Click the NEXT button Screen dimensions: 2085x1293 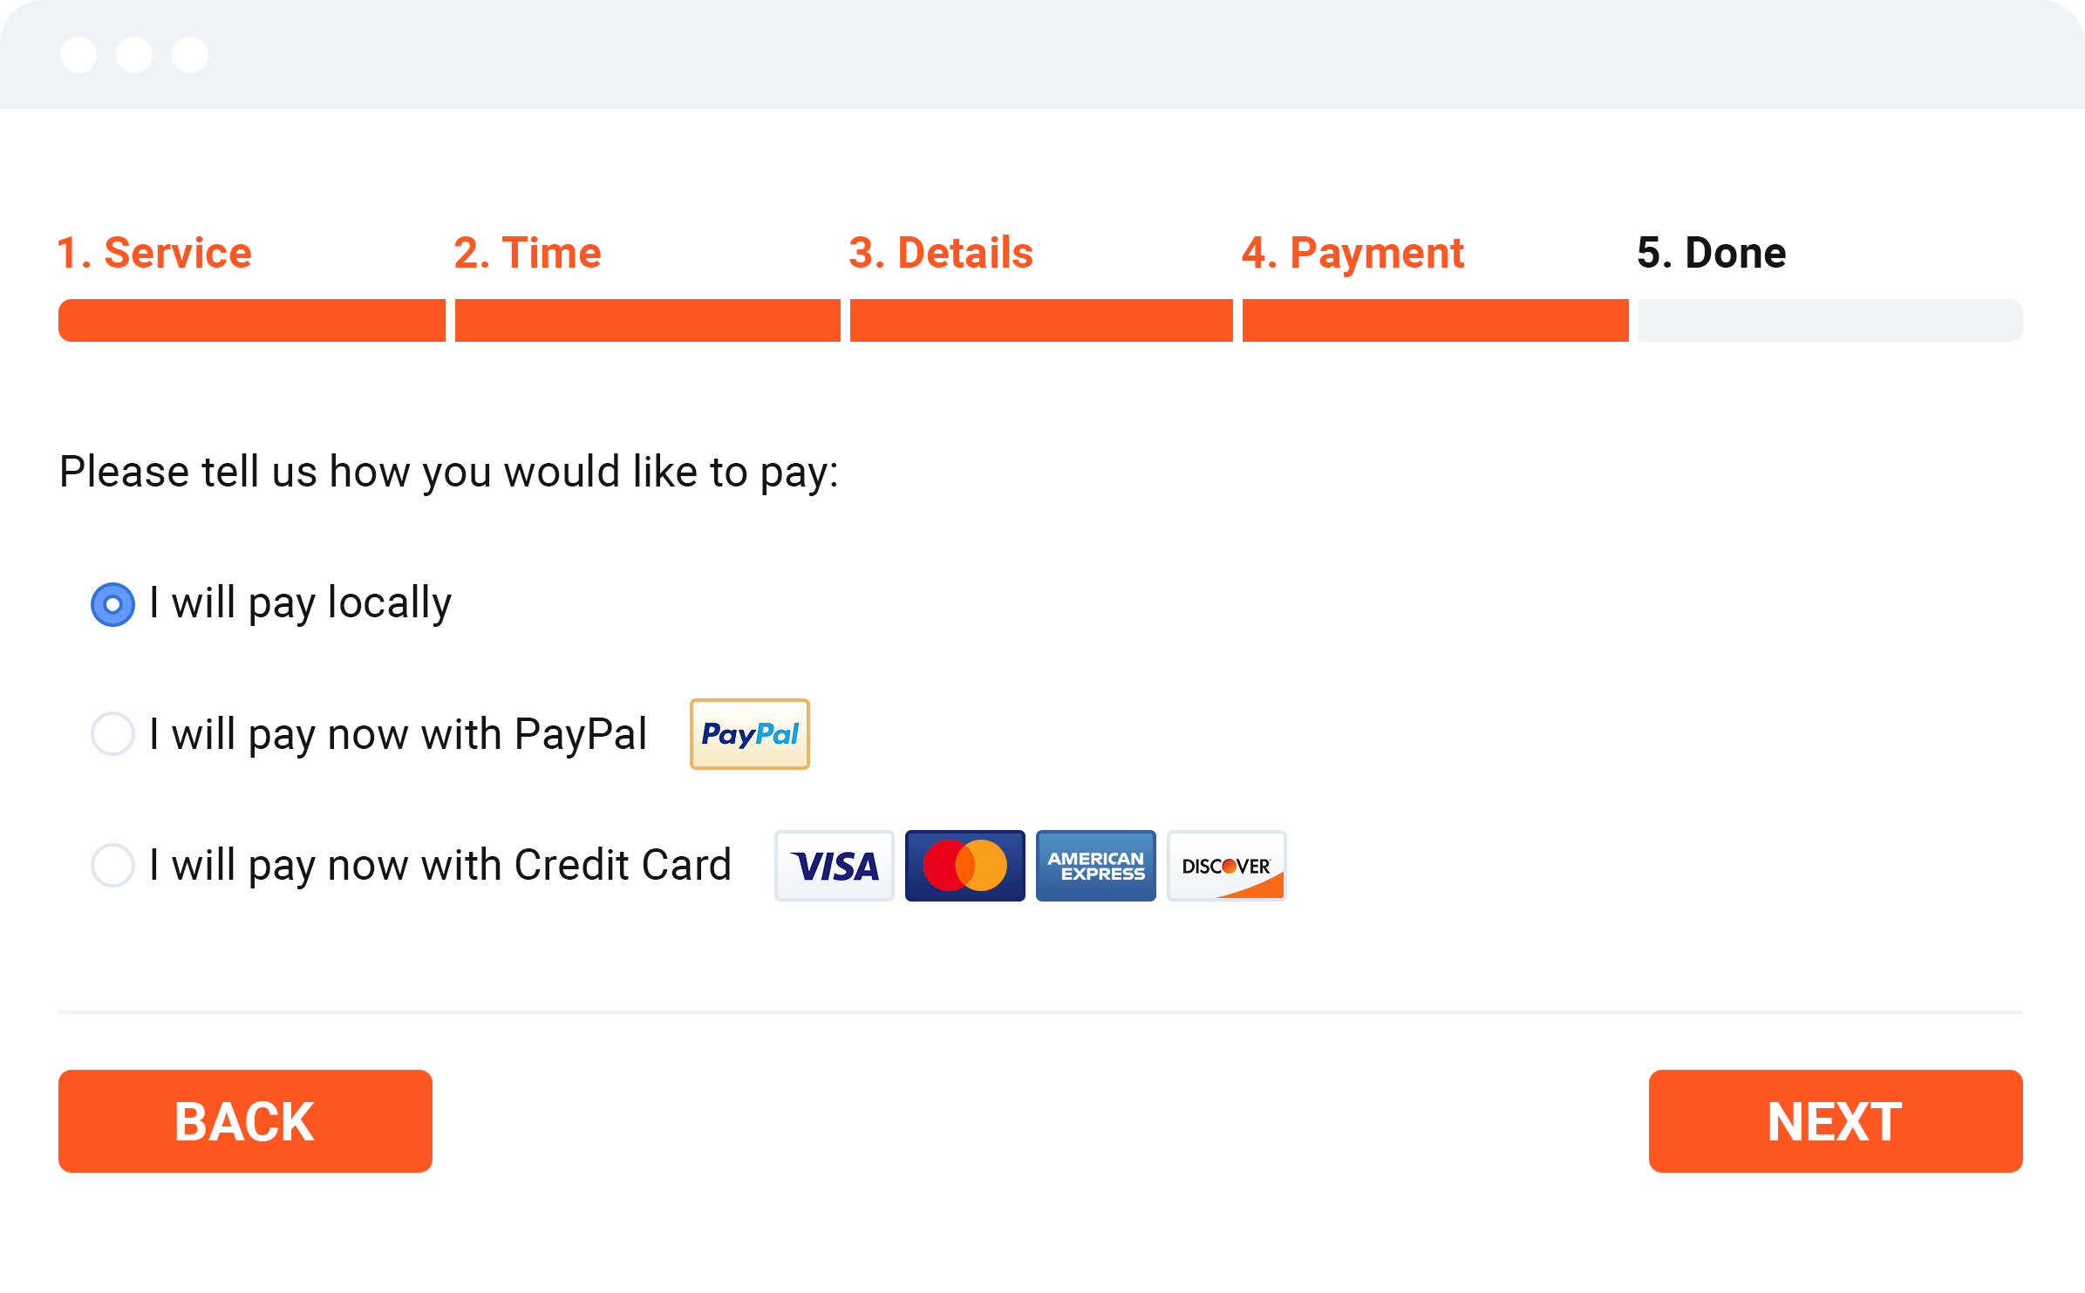[x=1836, y=1121]
